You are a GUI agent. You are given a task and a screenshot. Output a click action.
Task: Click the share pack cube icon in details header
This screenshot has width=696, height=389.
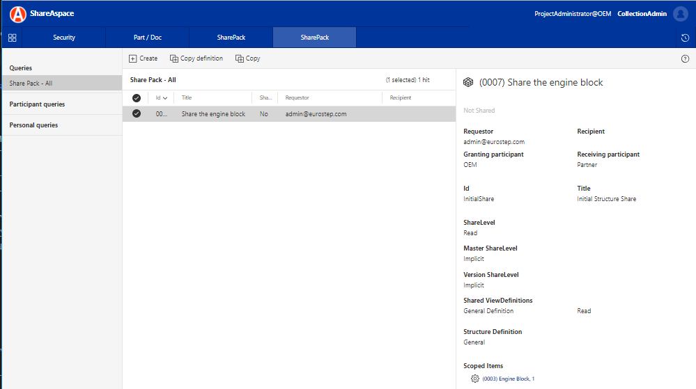468,82
